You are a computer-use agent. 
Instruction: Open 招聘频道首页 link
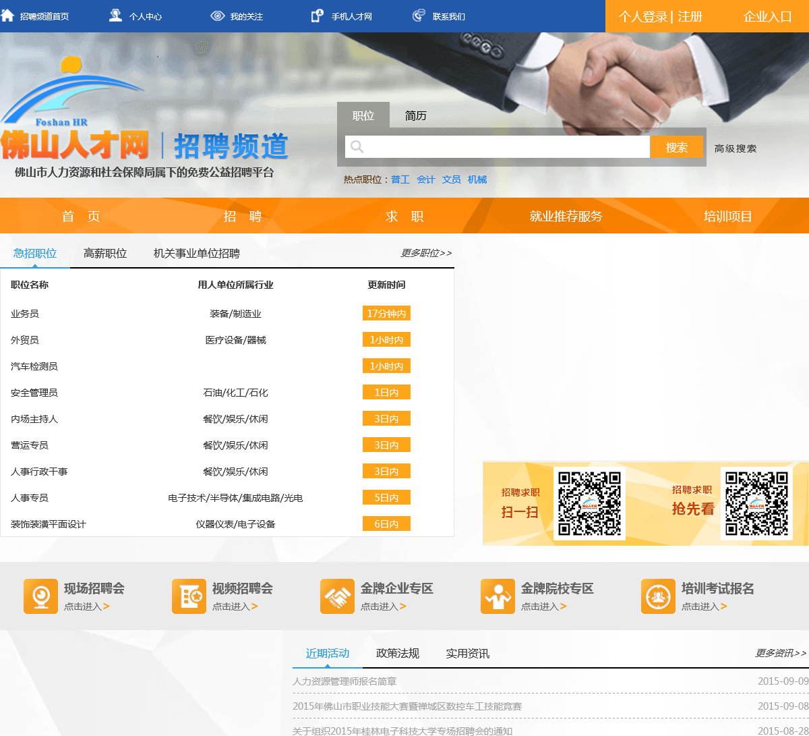44,16
